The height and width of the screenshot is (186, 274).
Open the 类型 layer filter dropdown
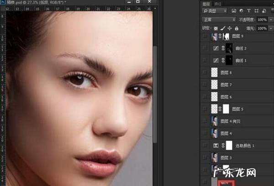(x=215, y=11)
